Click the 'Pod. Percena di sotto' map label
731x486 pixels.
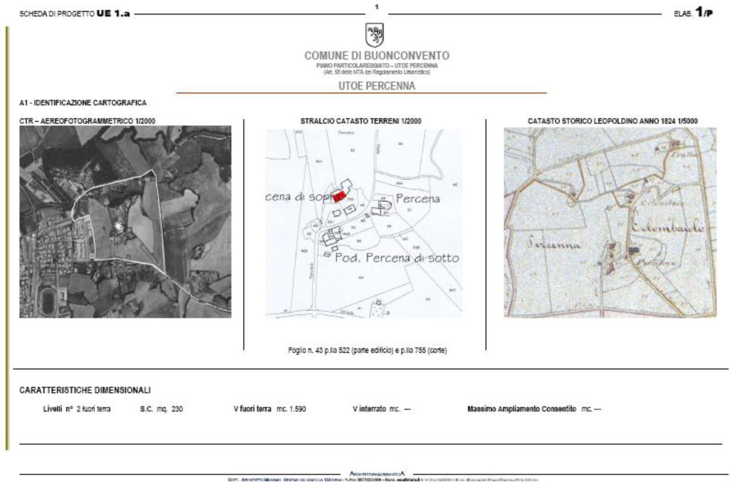(397, 258)
